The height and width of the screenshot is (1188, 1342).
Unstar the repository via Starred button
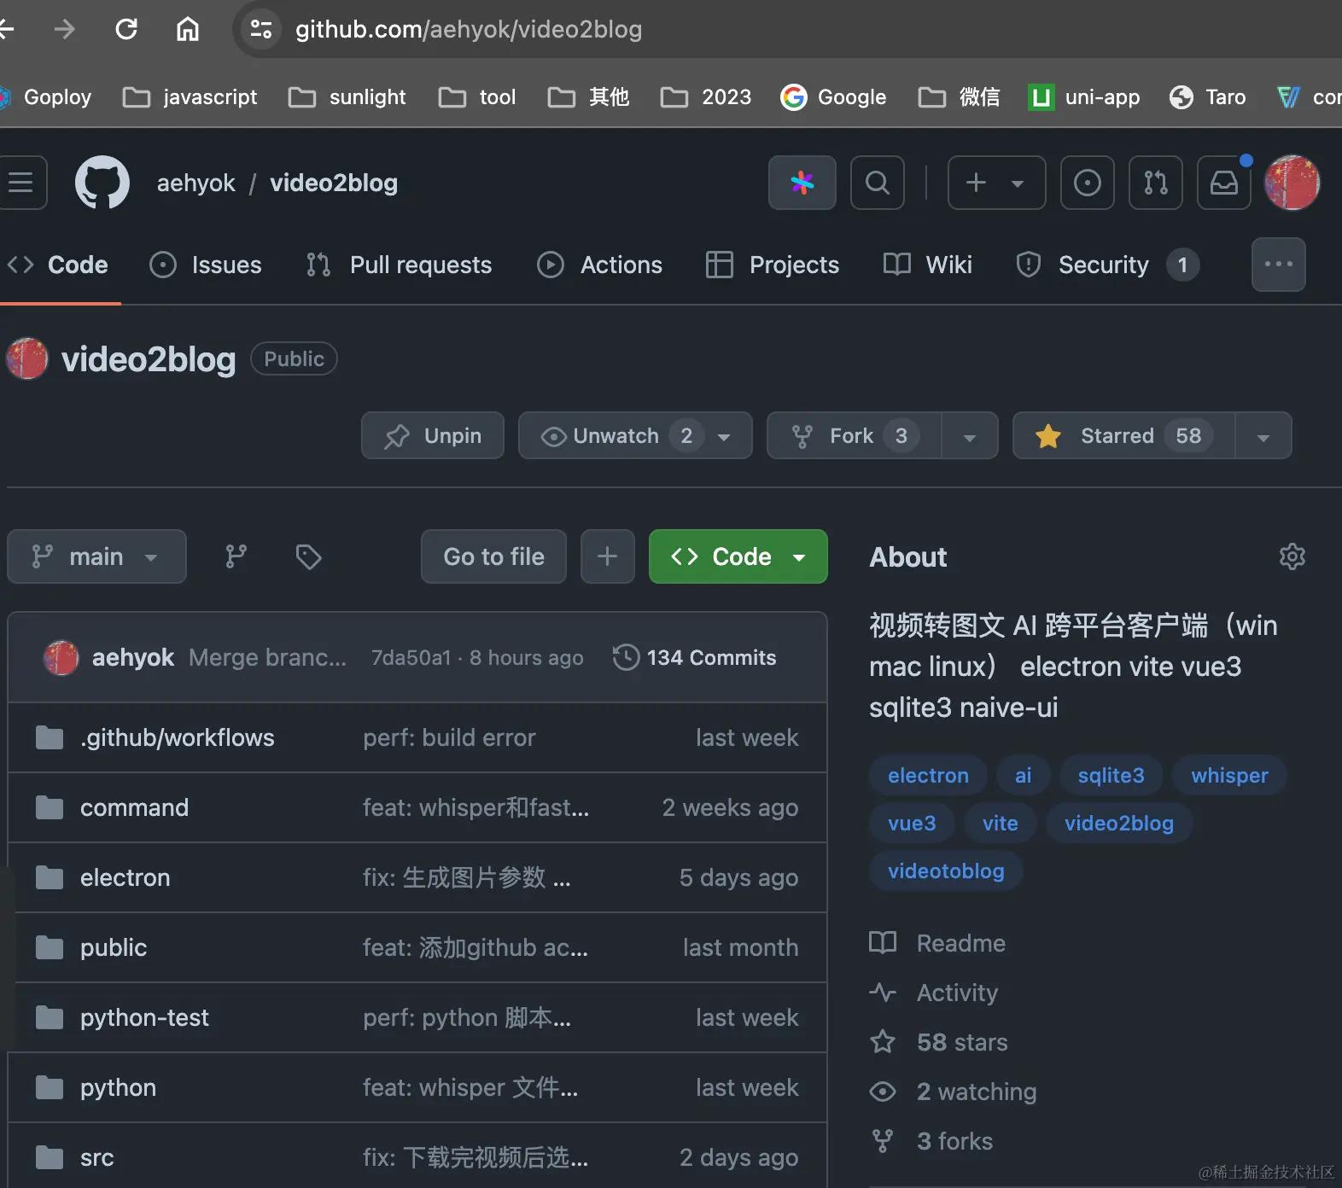1124,435
